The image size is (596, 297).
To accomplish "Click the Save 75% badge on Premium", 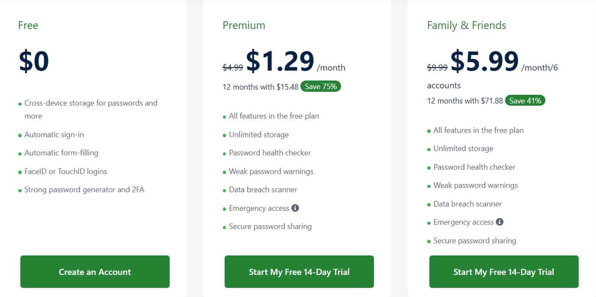I will coord(321,86).
